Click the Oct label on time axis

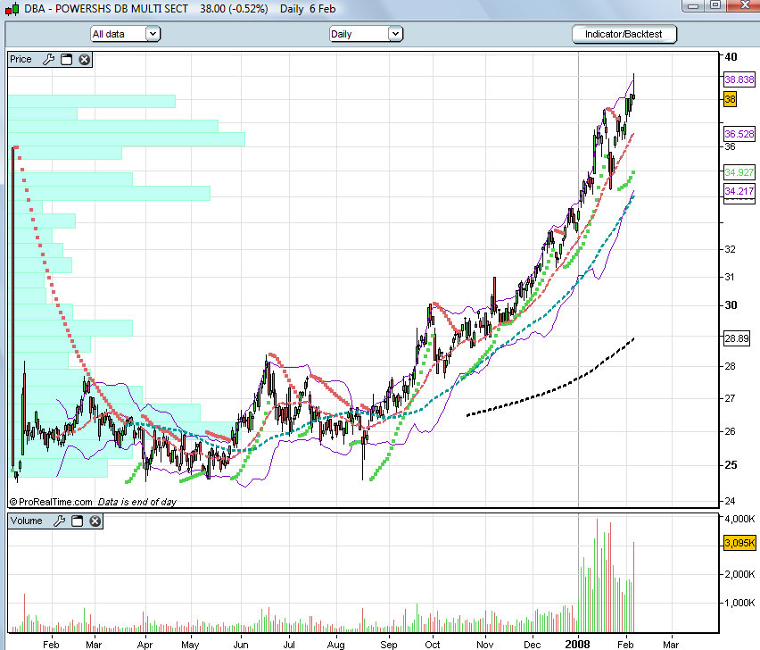[433, 645]
